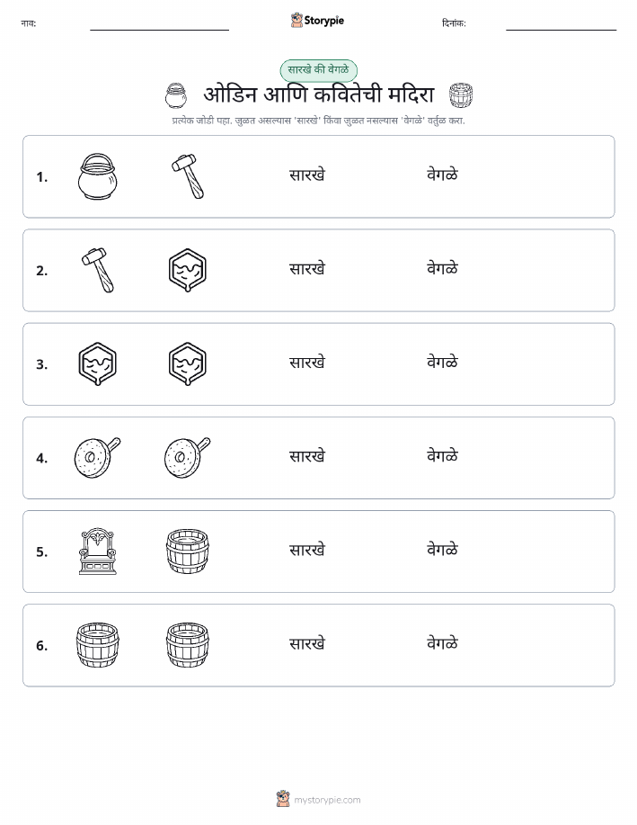Click the second grindstone icon in row 4
The height and width of the screenshot is (825, 637).
(x=188, y=457)
